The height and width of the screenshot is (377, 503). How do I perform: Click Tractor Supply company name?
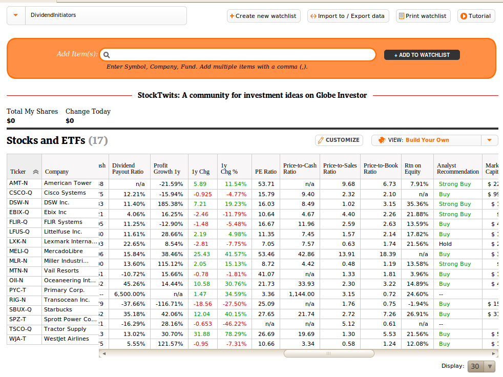point(65,329)
